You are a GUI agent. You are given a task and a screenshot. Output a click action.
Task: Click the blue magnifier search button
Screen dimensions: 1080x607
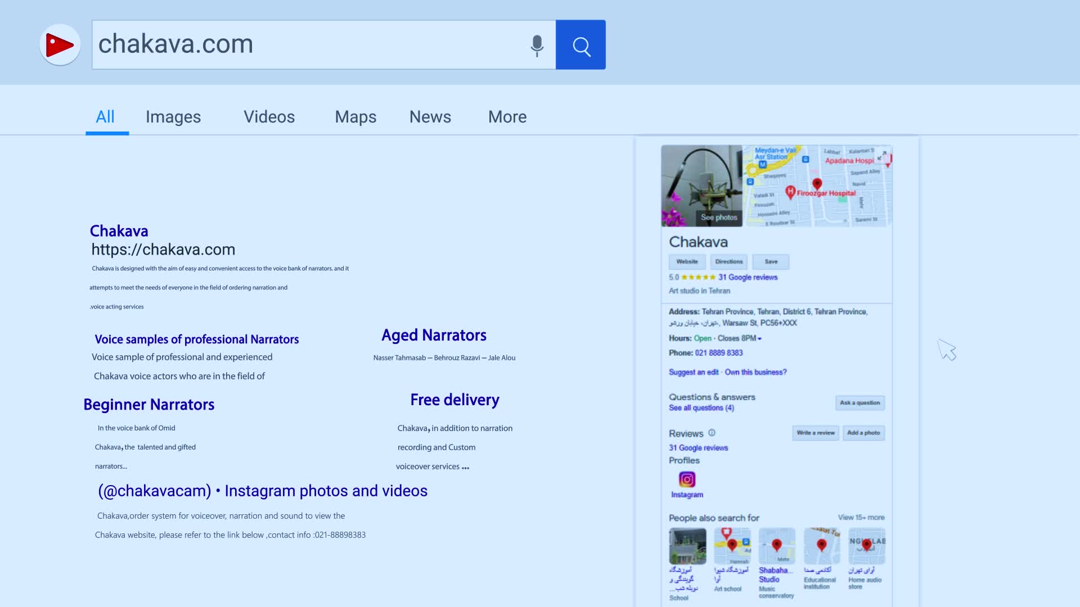[x=580, y=45]
